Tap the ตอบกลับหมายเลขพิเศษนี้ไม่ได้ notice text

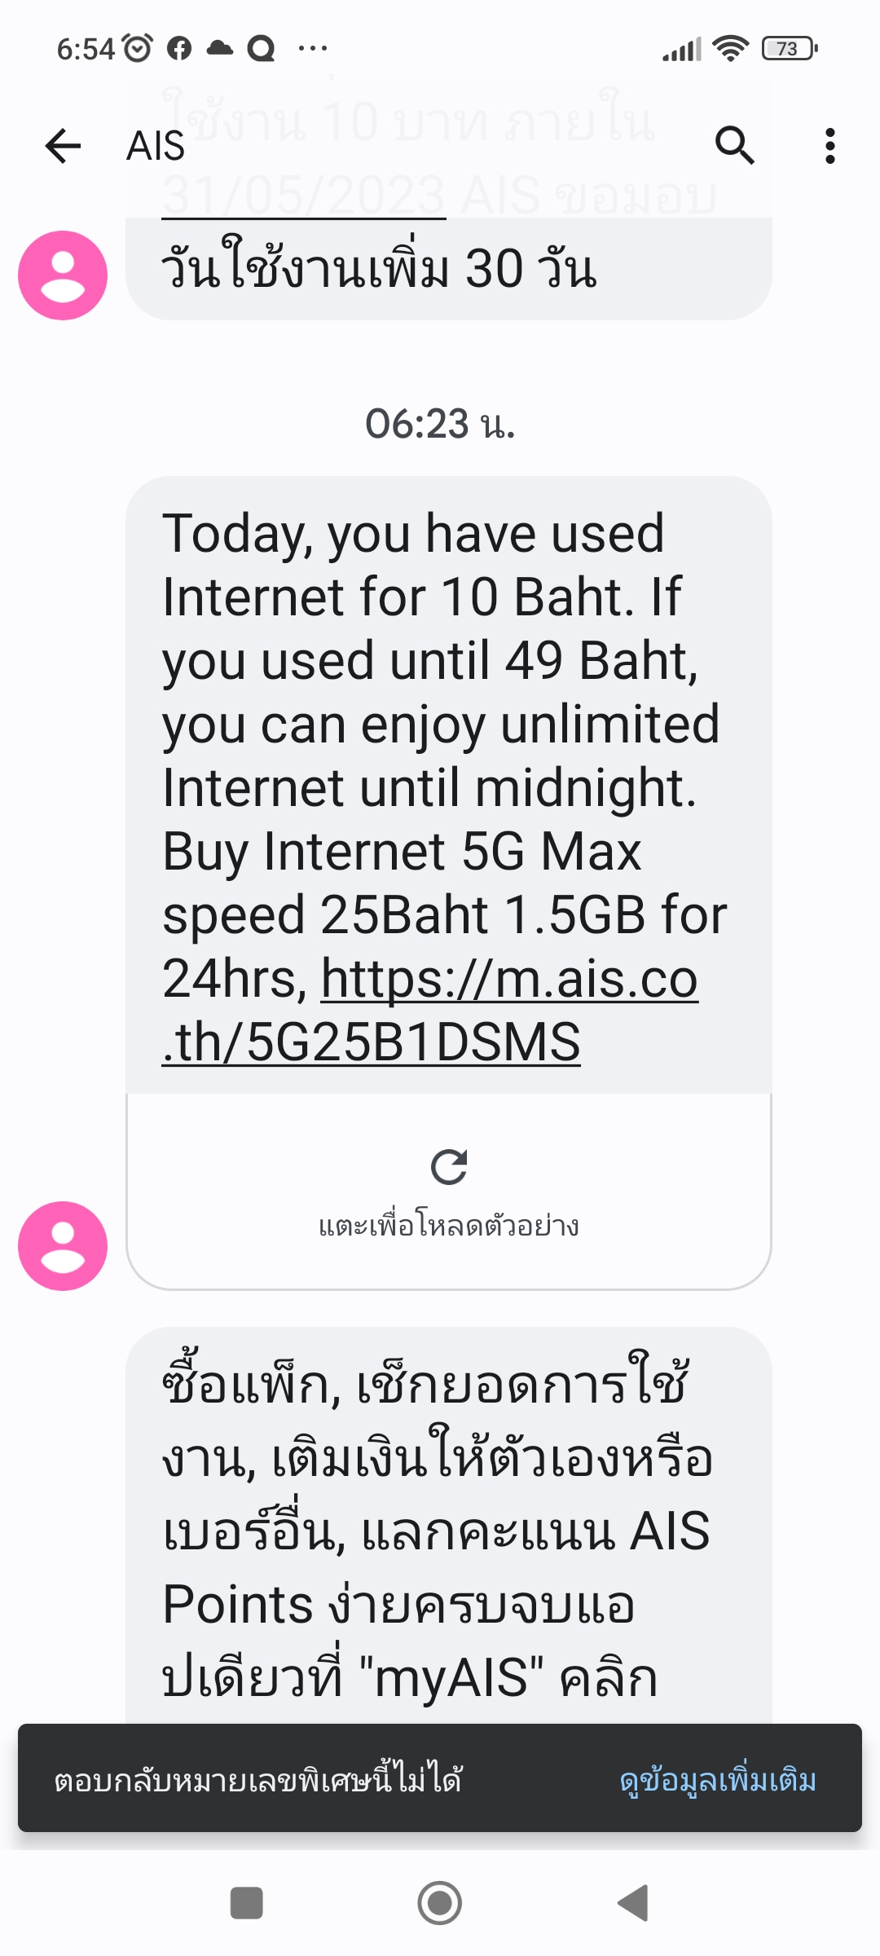(x=257, y=1781)
